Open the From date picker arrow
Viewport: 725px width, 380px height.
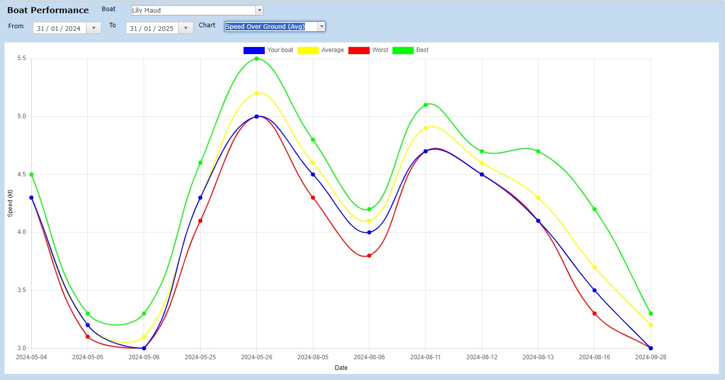pos(94,28)
